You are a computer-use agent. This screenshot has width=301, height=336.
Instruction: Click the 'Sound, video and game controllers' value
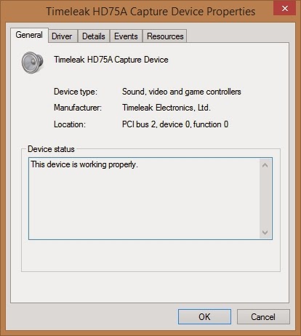tap(182, 92)
